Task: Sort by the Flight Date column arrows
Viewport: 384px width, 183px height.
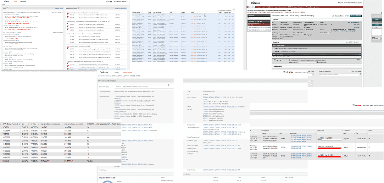Action: pos(342,130)
